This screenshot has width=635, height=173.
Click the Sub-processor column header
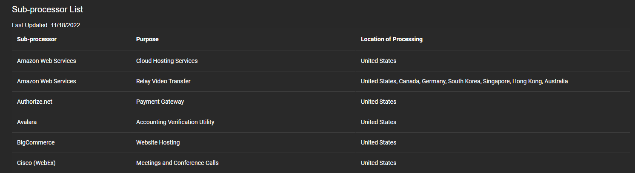37,39
